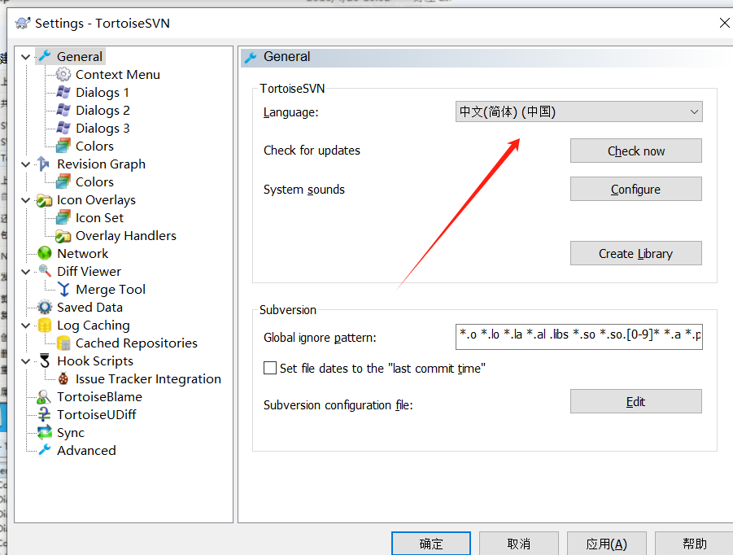Collapse the Diff Viewer tree node

click(26, 272)
